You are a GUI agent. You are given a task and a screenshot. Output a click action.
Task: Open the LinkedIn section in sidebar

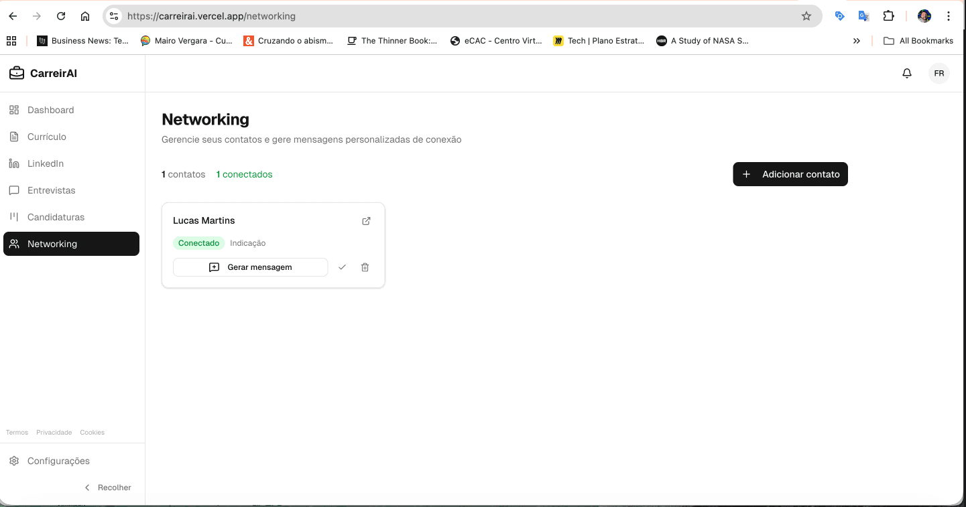click(14, 163)
